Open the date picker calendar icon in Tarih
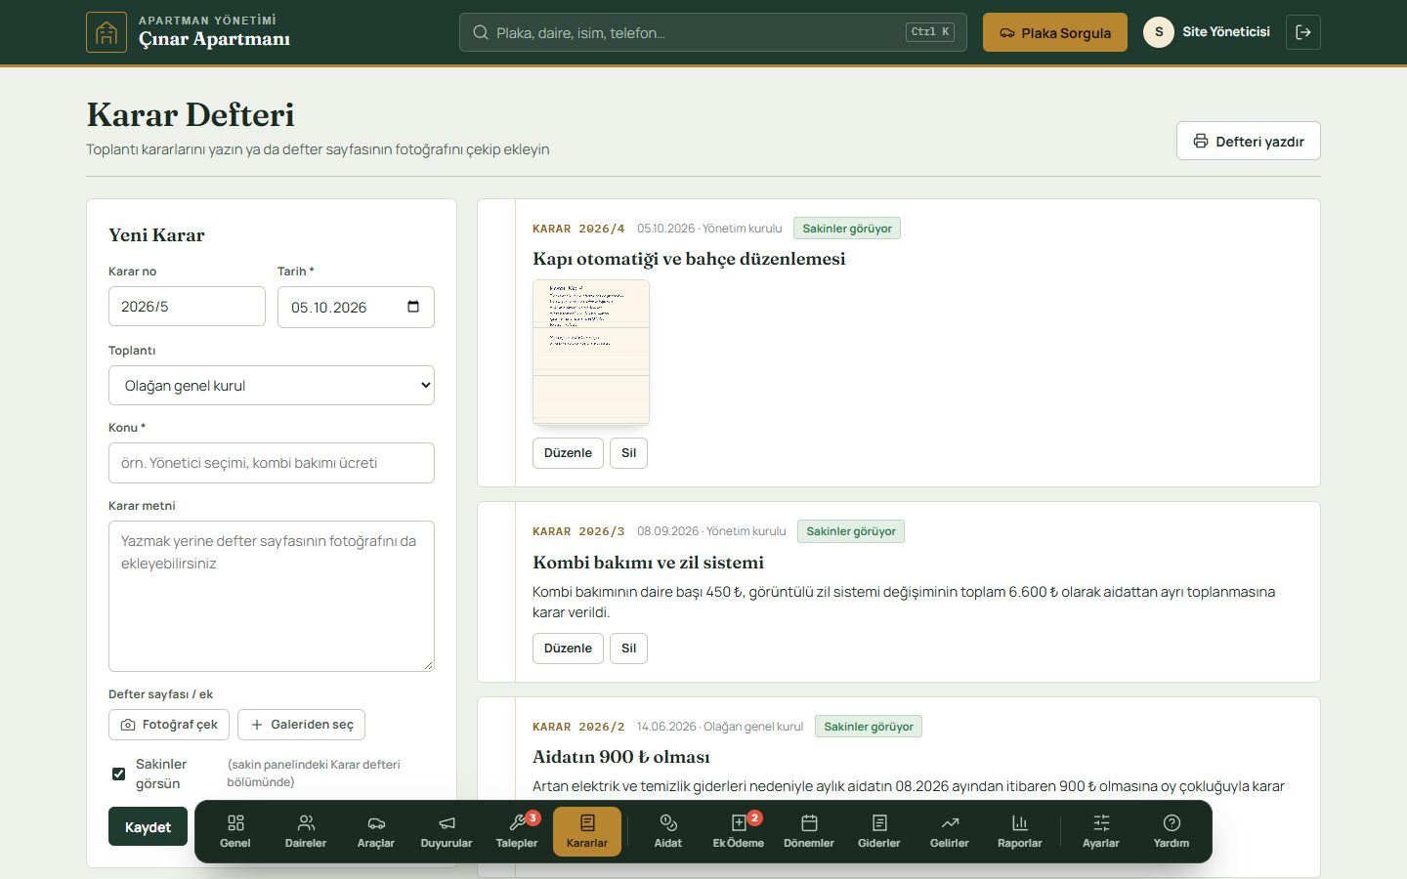 click(413, 307)
